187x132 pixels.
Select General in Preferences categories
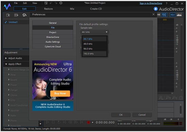click(x=53, y=23)
